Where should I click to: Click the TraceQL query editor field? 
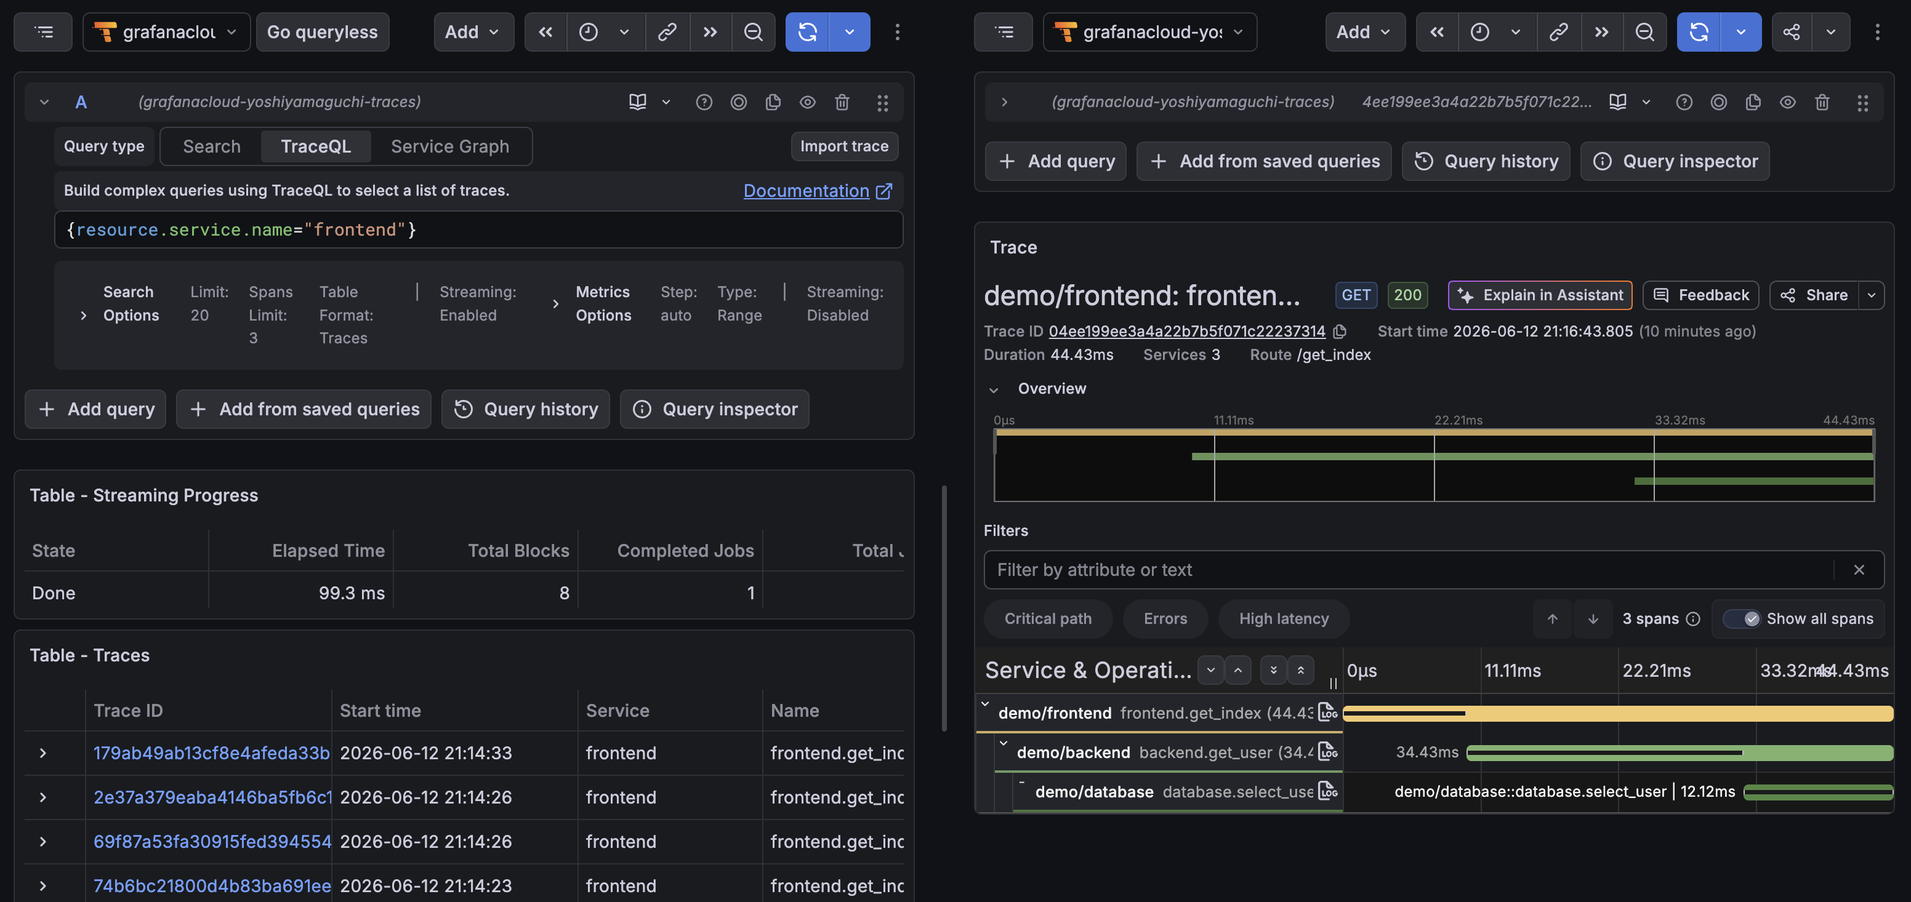478,229
